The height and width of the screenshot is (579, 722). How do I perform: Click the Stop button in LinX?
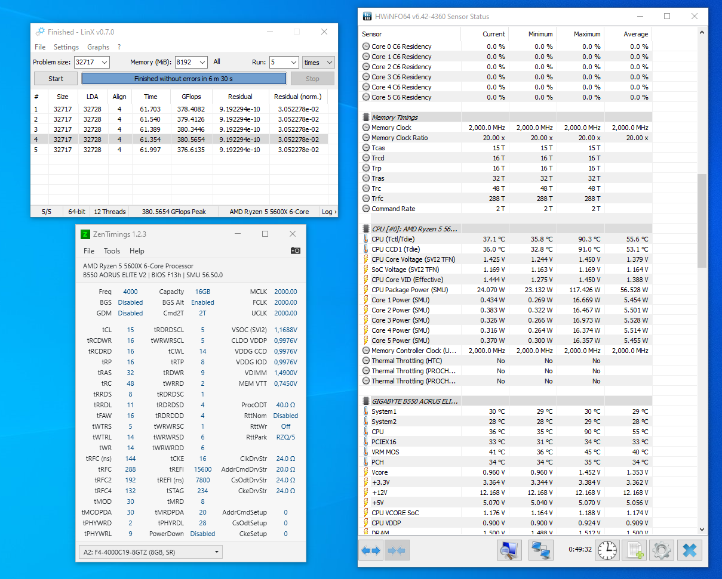click(312, 79)
